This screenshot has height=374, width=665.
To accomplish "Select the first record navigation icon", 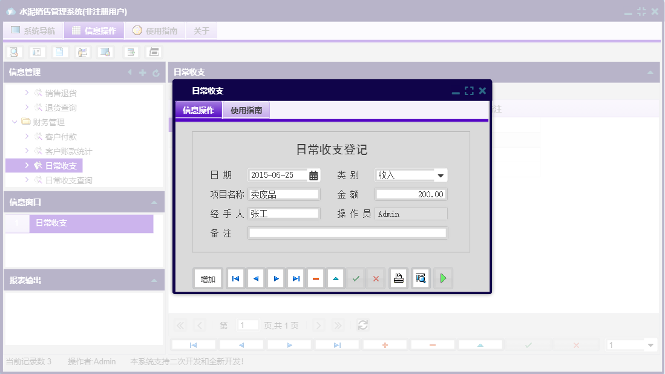I will [235, 278].
